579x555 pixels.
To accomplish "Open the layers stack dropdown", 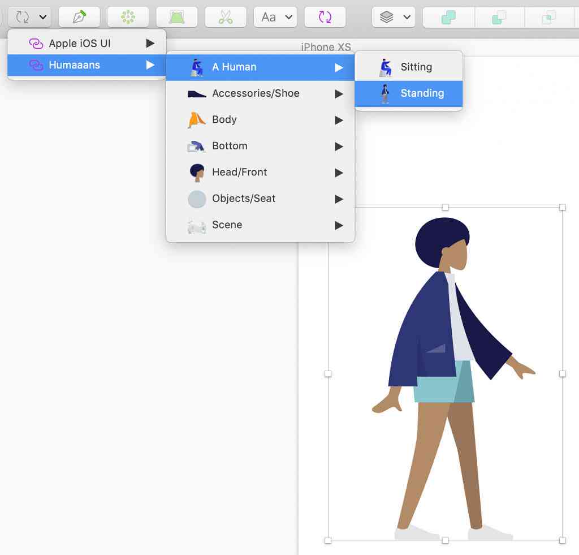I will (x=394, y=17).
